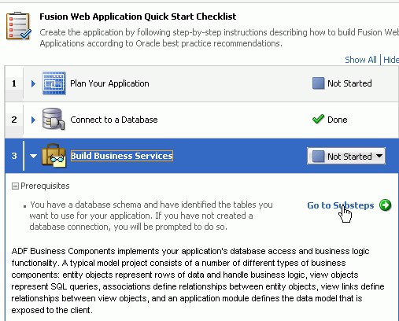The image size is (399, 321).
Task: Select the Connect to a Database title
Action: (114, 120)
